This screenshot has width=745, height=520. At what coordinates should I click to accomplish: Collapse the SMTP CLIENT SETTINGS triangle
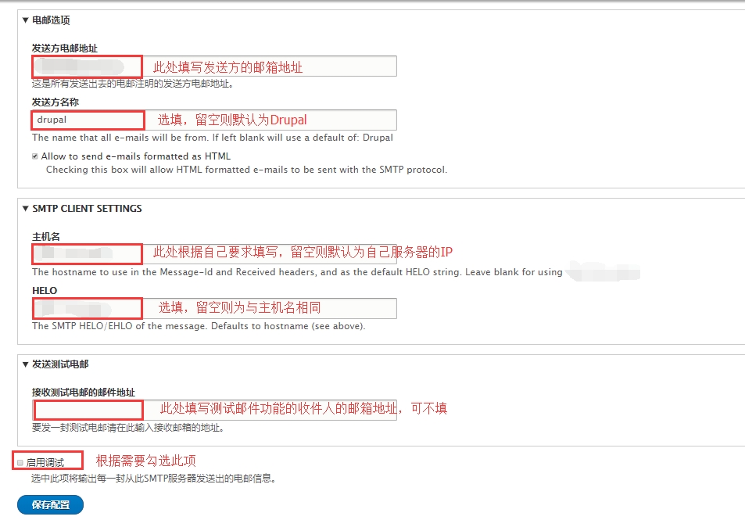click(x=26, y=208)
